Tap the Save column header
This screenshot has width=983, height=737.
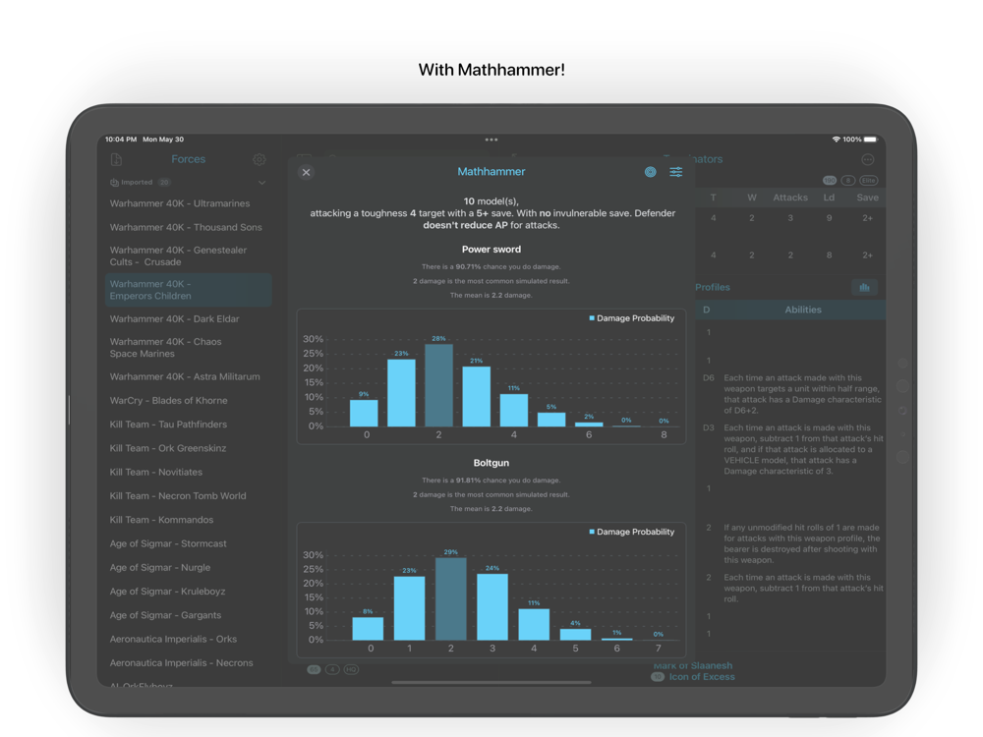click(x=868, y=198)
